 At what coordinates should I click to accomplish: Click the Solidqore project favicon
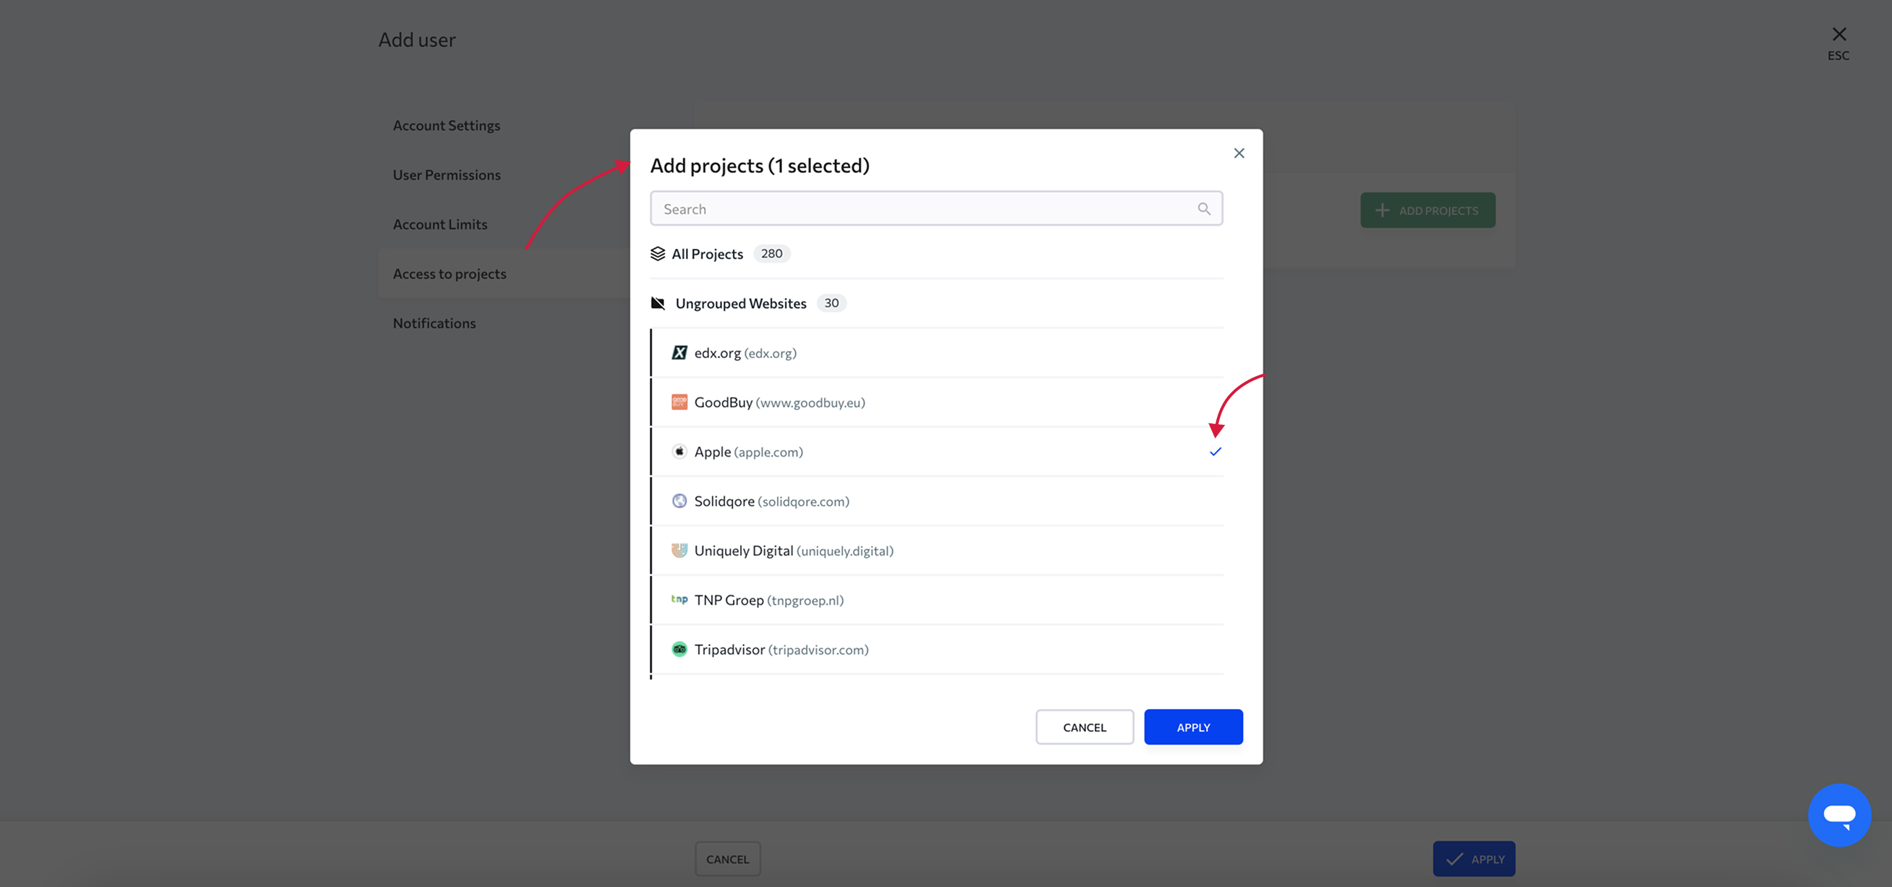click(x=679, y=500)
